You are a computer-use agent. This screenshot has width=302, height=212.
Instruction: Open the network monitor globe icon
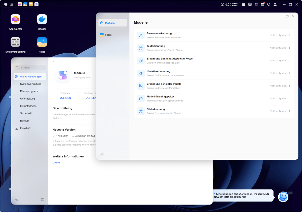tap(250, 4)
